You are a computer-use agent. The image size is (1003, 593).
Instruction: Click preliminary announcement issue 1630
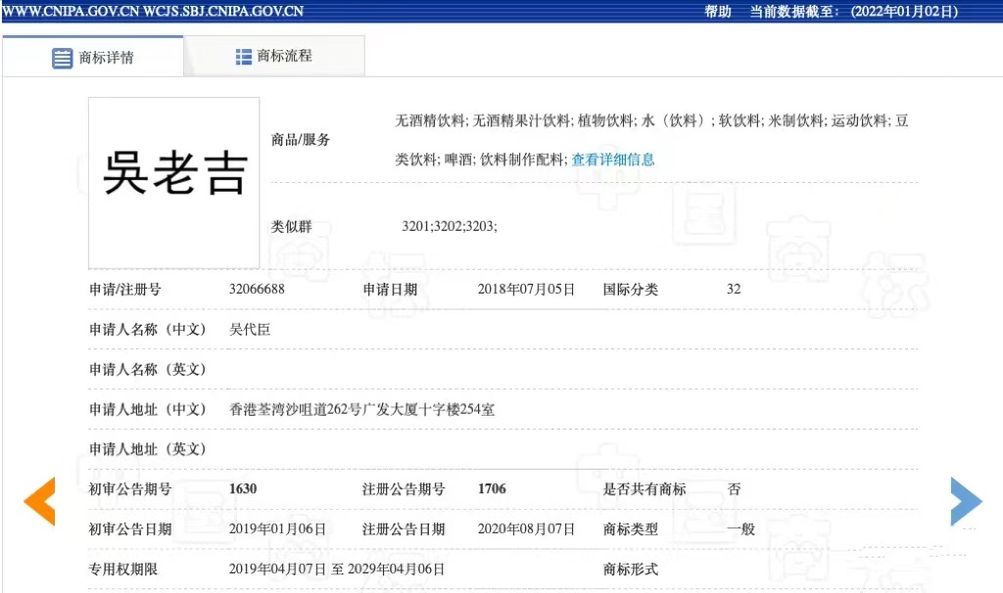click(x=243, y=489)
